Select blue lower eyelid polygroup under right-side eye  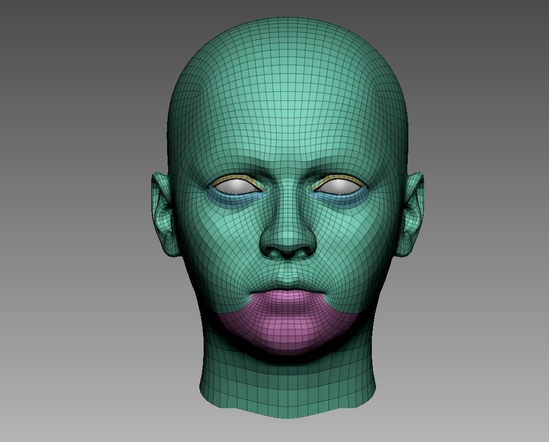coord(340,200)
